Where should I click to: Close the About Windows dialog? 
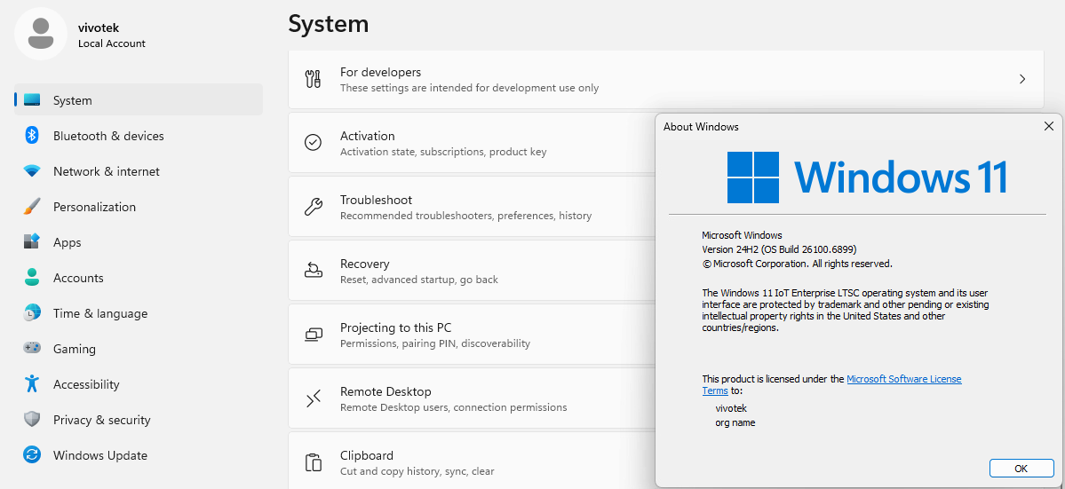click(x=1049, y=126)
